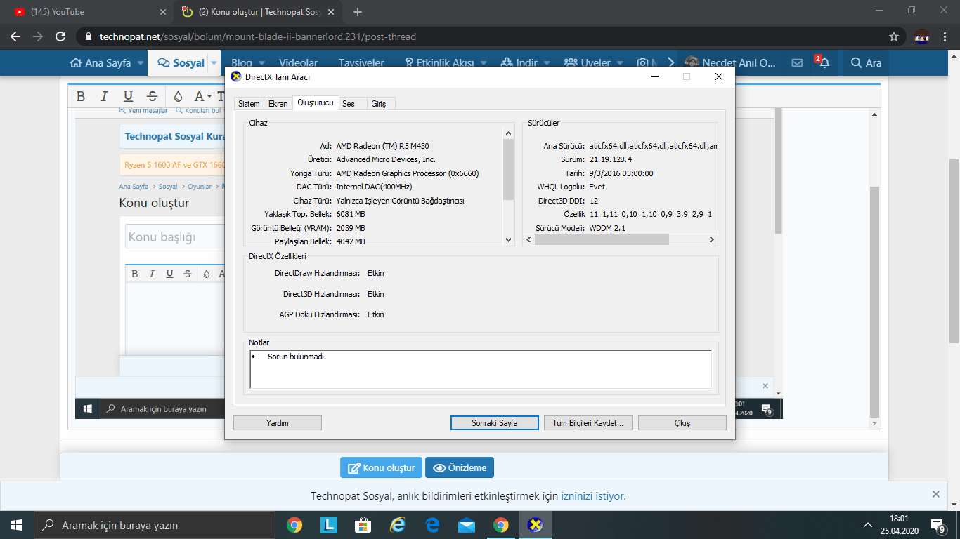Click Cihaz list scroll-down arrow
This screenshot has height=539, width=960.
(x=509, y=240)
